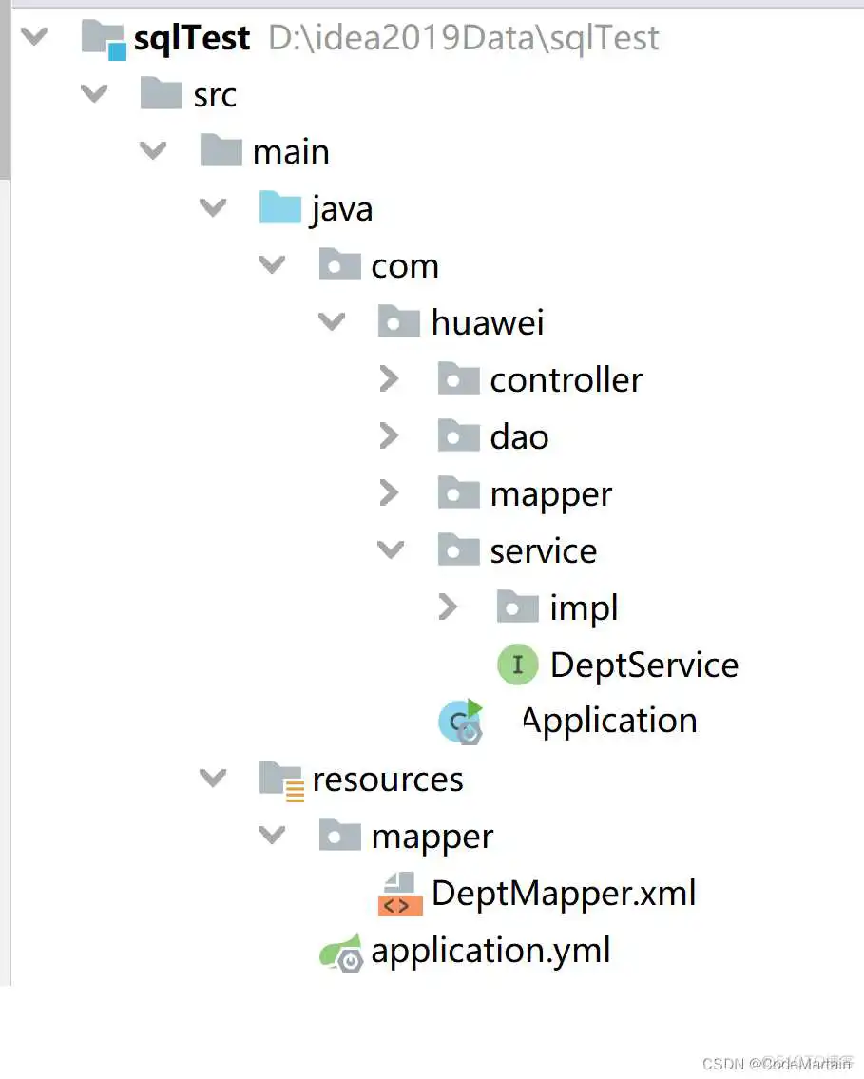Screen dimensions: 864x1079
Task: Click the DeptService interface icon
Action: click(517, 665)
